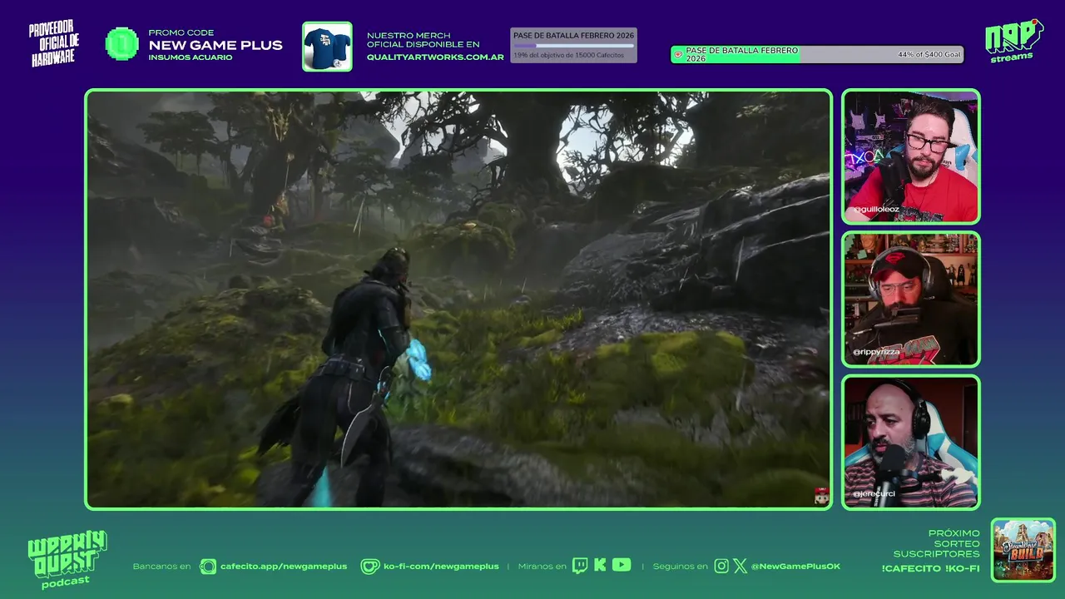Image resolution: width=1065 pixels, height=599 pixels.
Task: Click the '@guilloleoz' name tag
Action: pyautogui.click(x=875, y=210)
